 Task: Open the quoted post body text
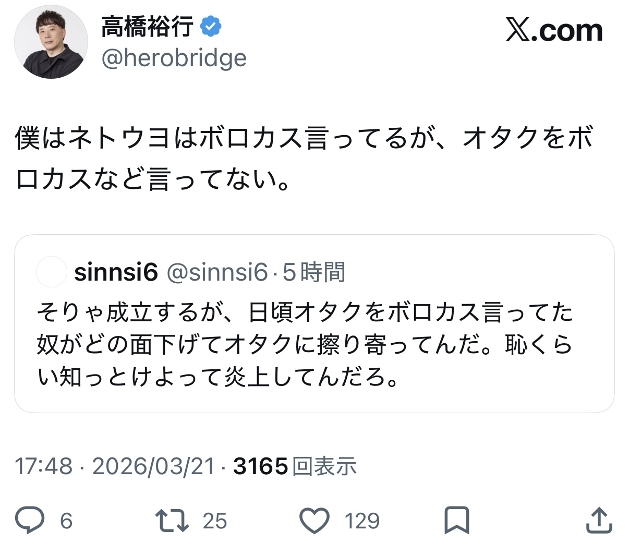coord(305,344)
